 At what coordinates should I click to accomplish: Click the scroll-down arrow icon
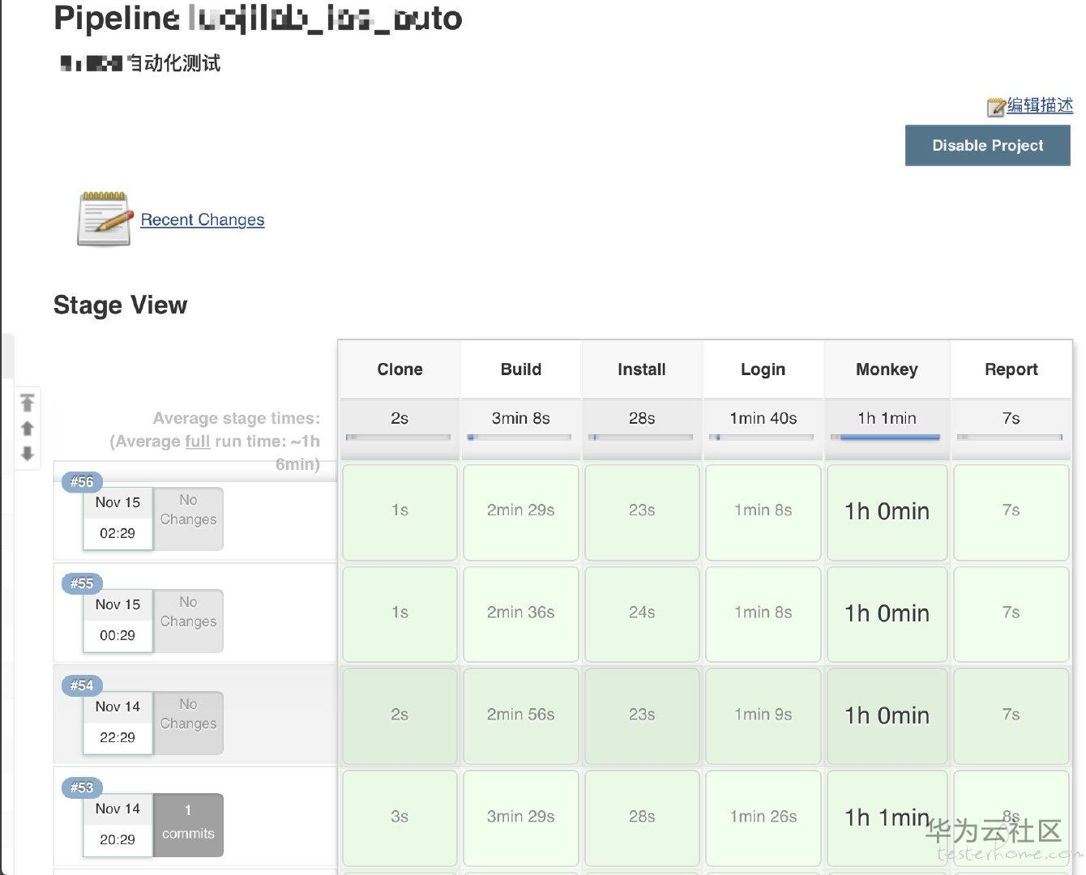28,454
